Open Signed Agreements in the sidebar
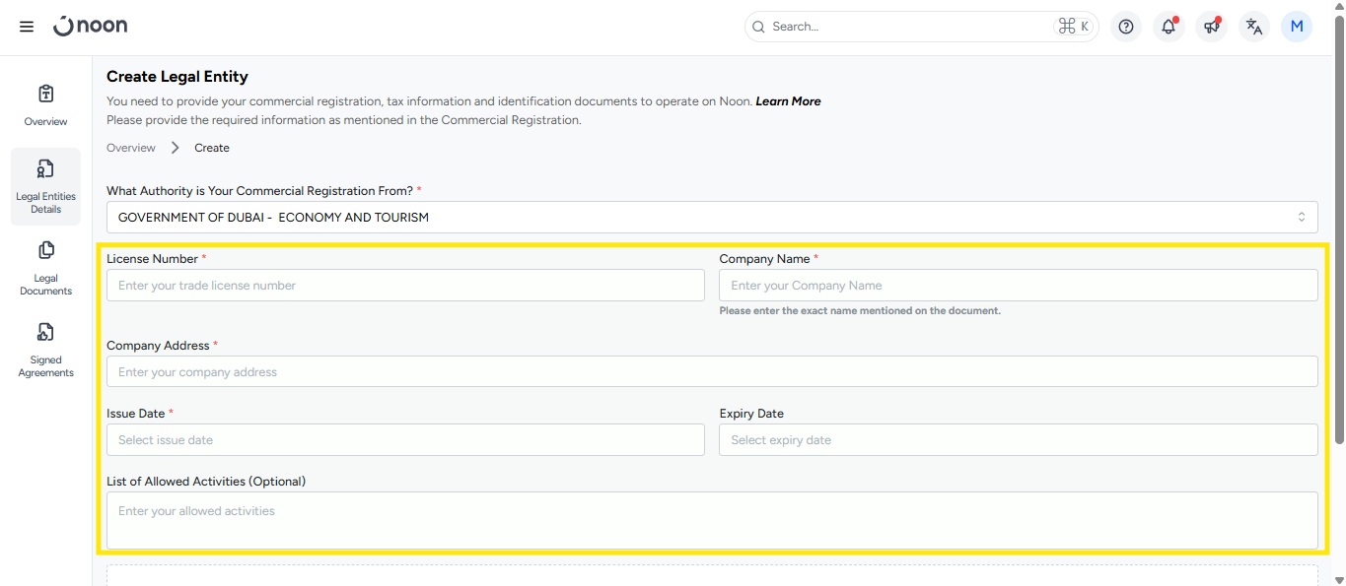 coord(45,350)
